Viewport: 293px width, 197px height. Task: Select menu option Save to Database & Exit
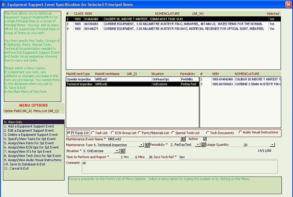click(25, 164)
